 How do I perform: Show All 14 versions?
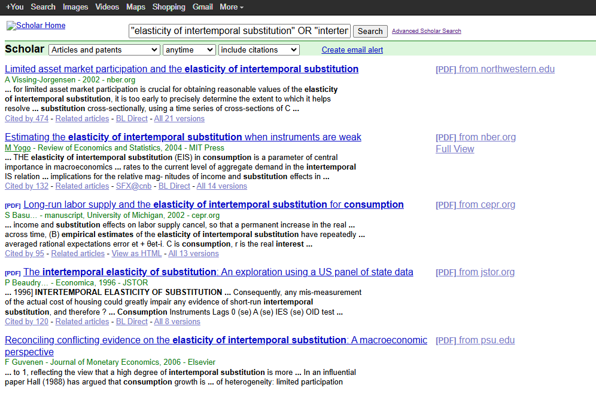(221, 186)
